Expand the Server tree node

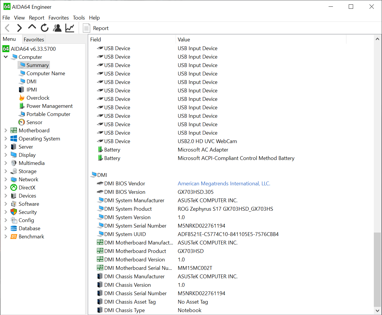coord(6,147)
